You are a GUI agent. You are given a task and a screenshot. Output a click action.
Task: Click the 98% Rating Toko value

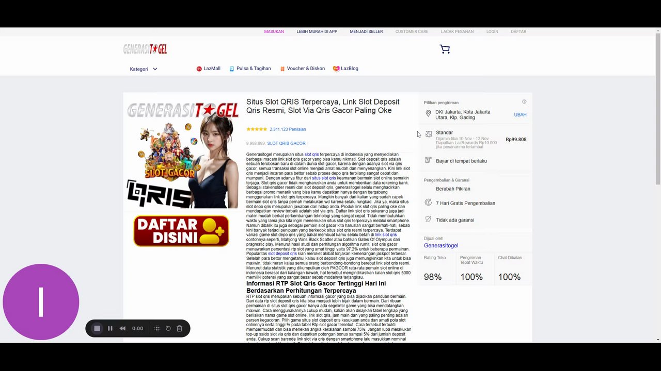433,277
